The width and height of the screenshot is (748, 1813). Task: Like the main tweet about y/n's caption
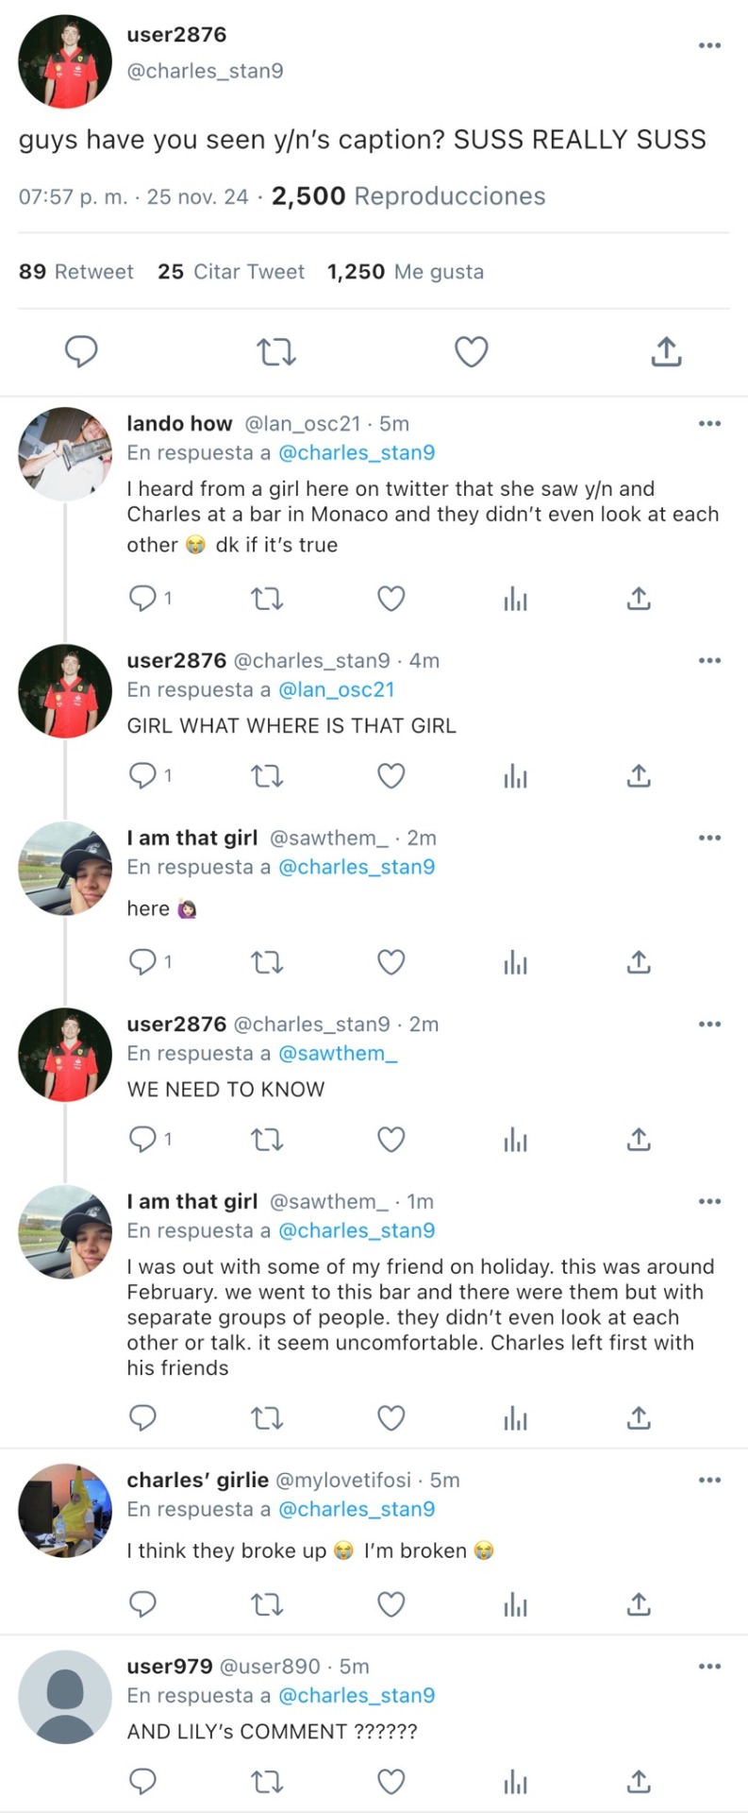pyautogui.click(x=471, y=352)
